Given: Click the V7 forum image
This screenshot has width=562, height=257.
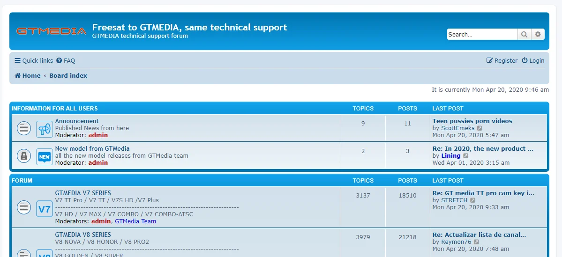Looking at the screenshot, I should point(45,209).
